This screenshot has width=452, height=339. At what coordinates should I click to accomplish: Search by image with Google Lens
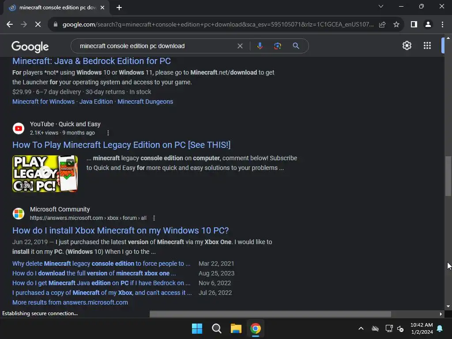click(277, 46)
